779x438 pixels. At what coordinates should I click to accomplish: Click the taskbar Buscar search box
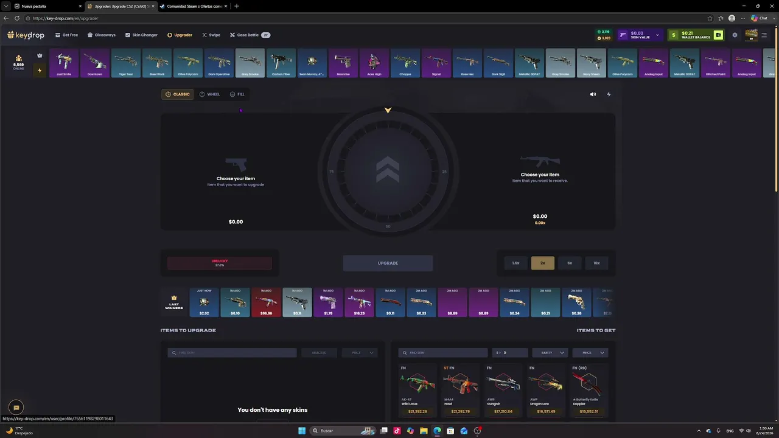(x=344, y=431)
